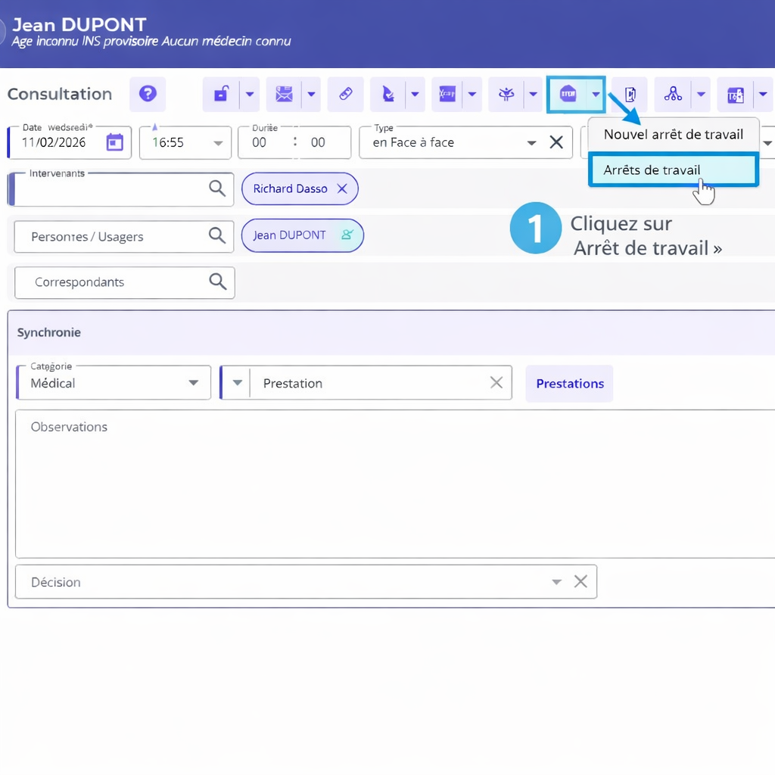The height and width of the screenshot is (775, 775).
Task: Click the envelope mail toolbar icon
Action: click(284, 95)
